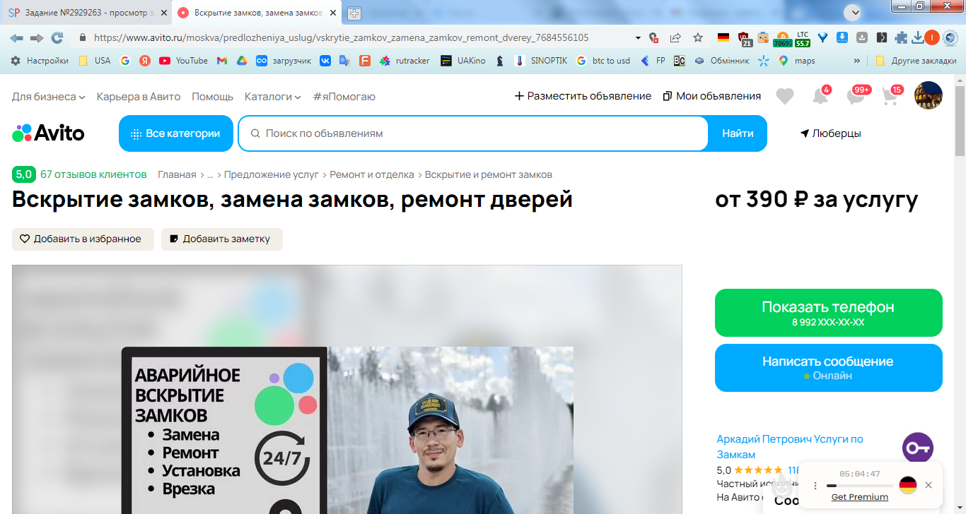Open the Google Drive bookmark icon

pyautogui.click(x=241, y=61)
